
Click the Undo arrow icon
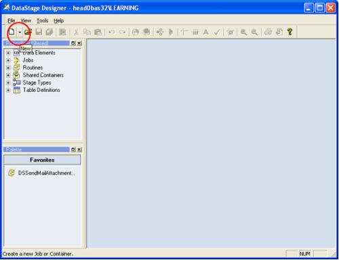(111, 32)
